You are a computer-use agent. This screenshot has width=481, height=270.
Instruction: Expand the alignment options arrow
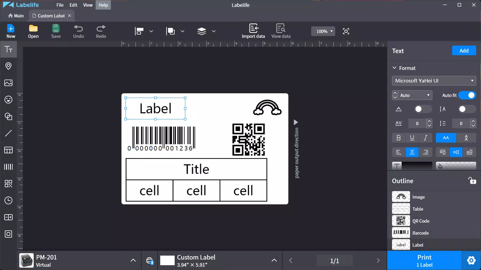click(x=151, y=31)
